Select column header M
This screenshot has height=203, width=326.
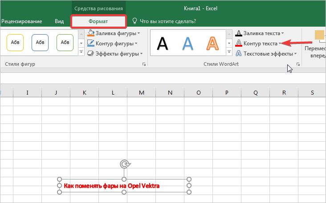pyautogui.click(x=141, y=93)
